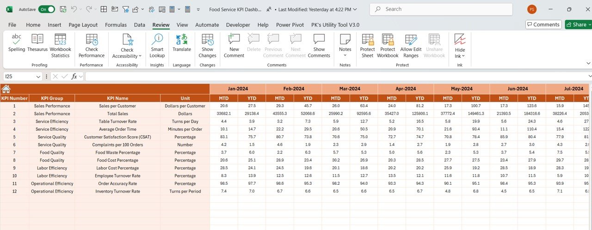Click the Undo arrow icon
Screen dimensions: 592x230
74,9
